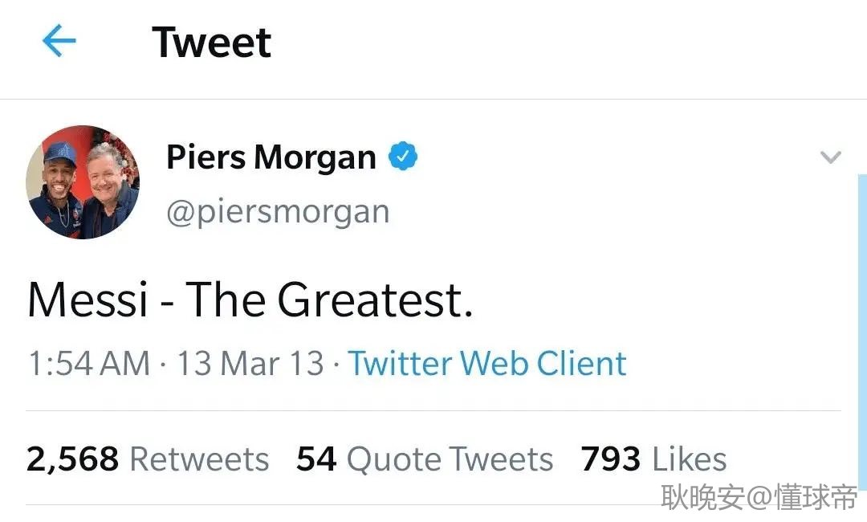Show the Likes label list
Viewport: 867px width, 522px height.
coord(689,459)
